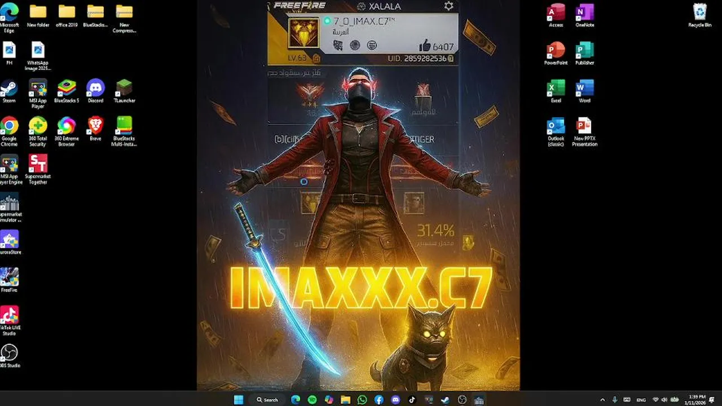
Task: Select the New PPTX Presentation file
Action: tap(584, 131)
